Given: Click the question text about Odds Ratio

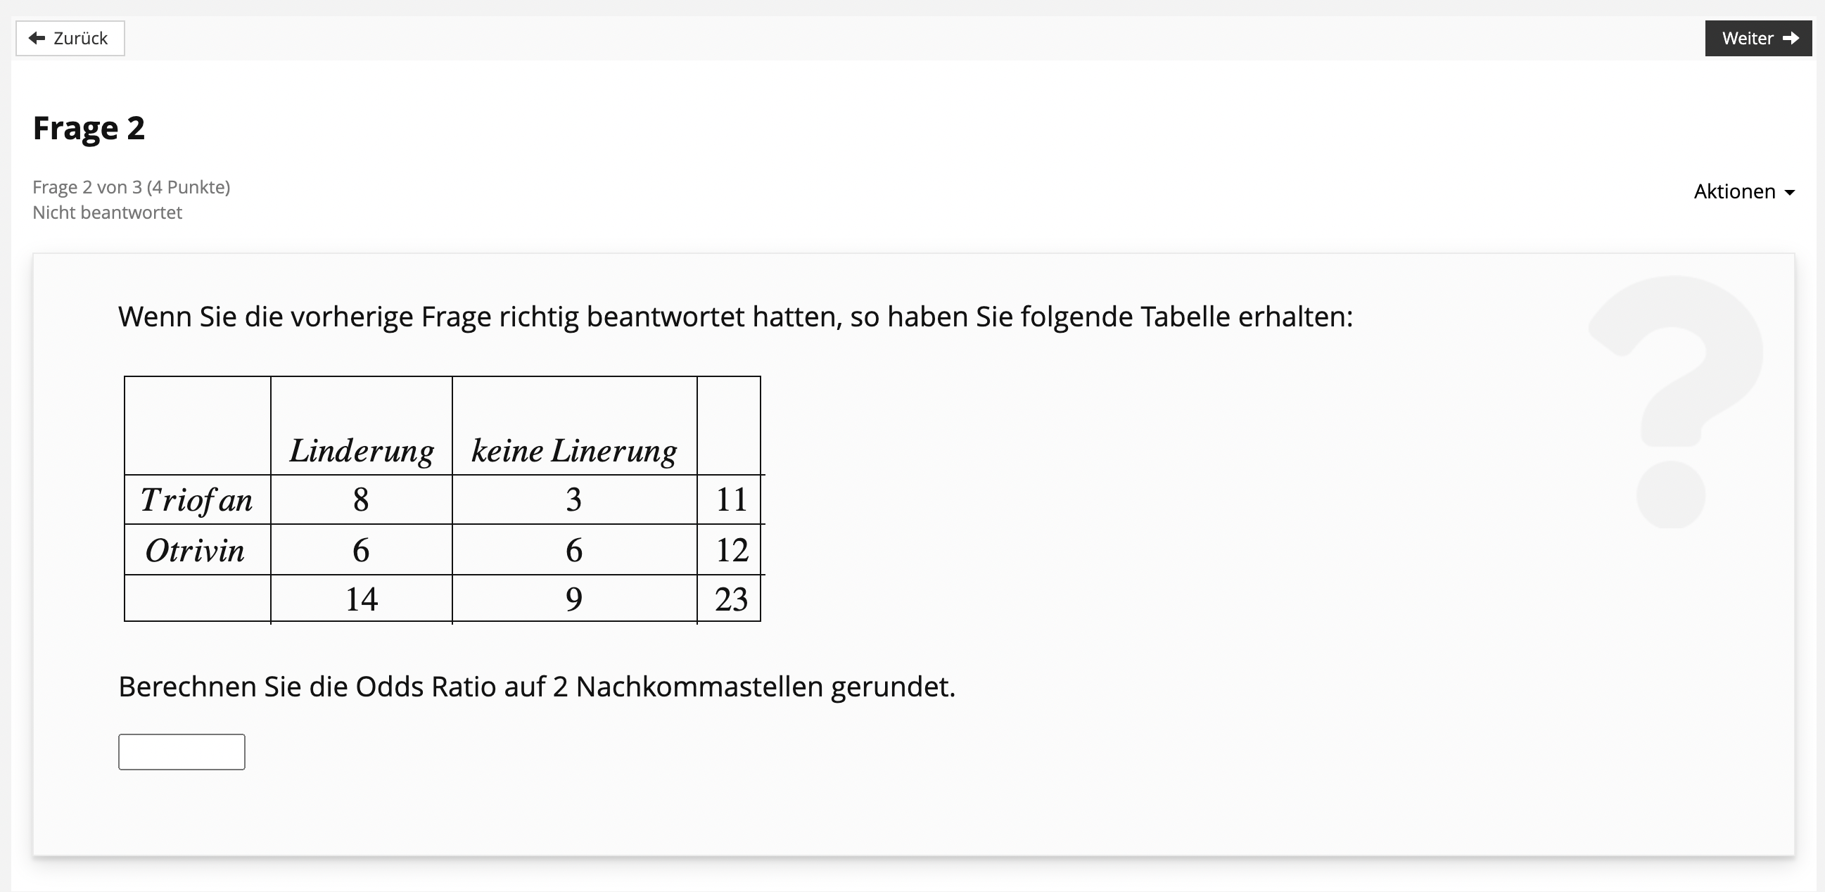Looking at the screenshot, I should click(537, 686).
